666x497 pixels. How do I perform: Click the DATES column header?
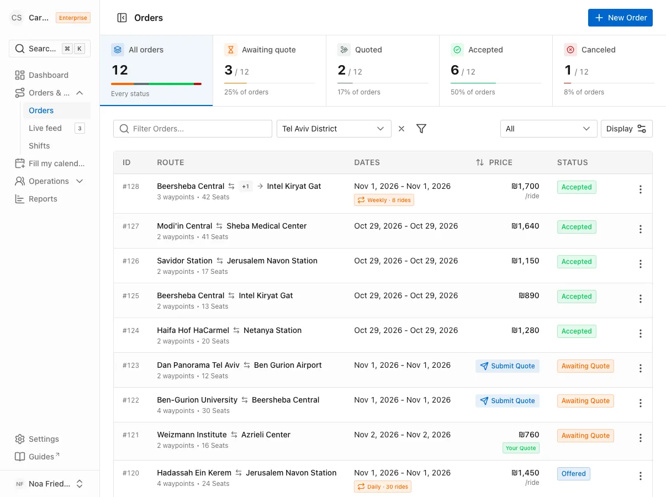tap(367, 162)
